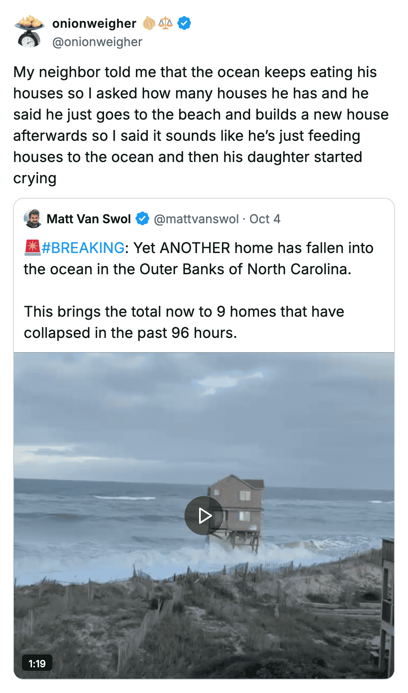Click the 1:19 video duration badge
This screenshot has height=693, width=408.
pos(37,664)
